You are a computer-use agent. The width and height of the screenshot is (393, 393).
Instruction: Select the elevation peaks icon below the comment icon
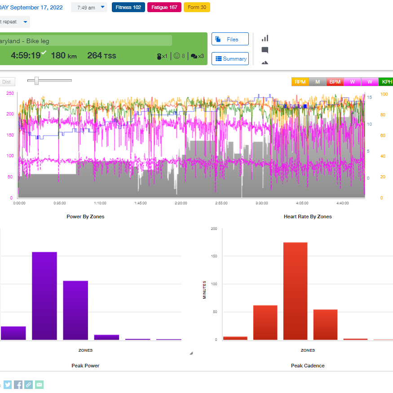tap(265, 62)
